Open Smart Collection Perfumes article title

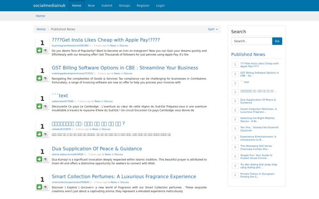(124, 176)
